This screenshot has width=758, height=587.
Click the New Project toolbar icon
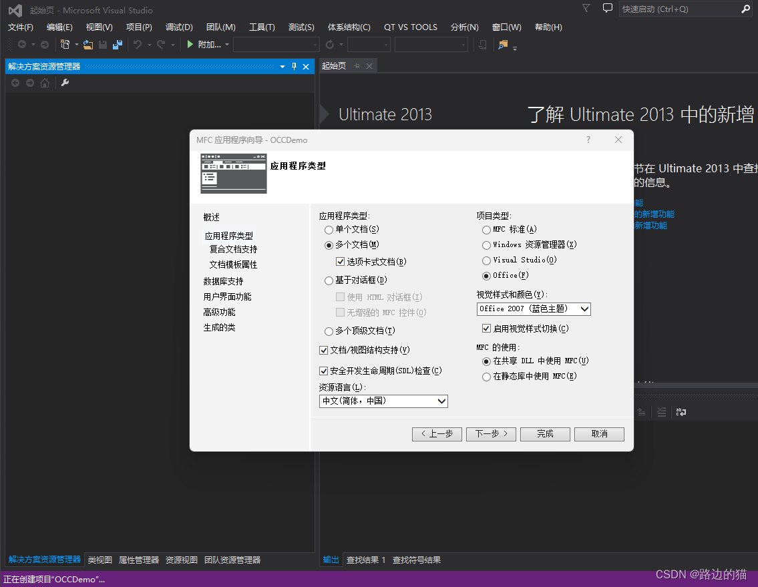point(65,45)
